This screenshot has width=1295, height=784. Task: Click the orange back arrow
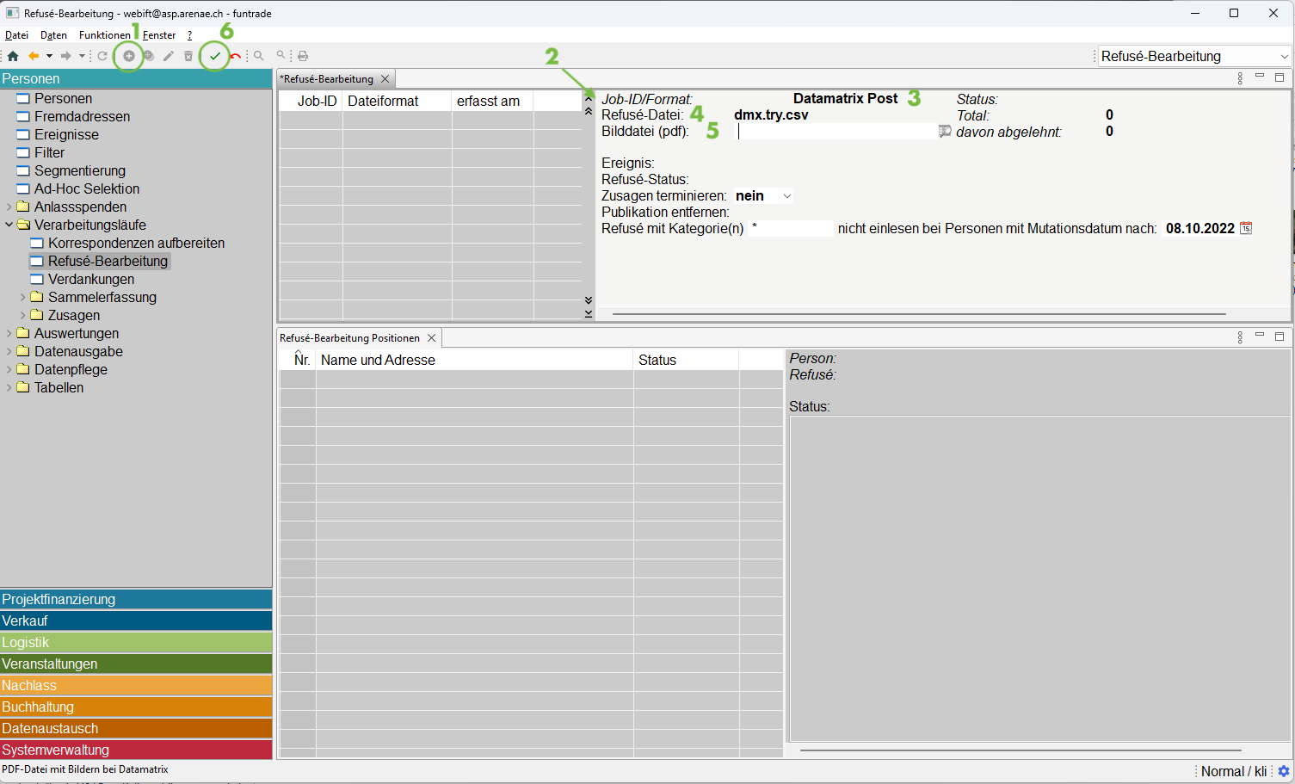[x=34, y=56]
